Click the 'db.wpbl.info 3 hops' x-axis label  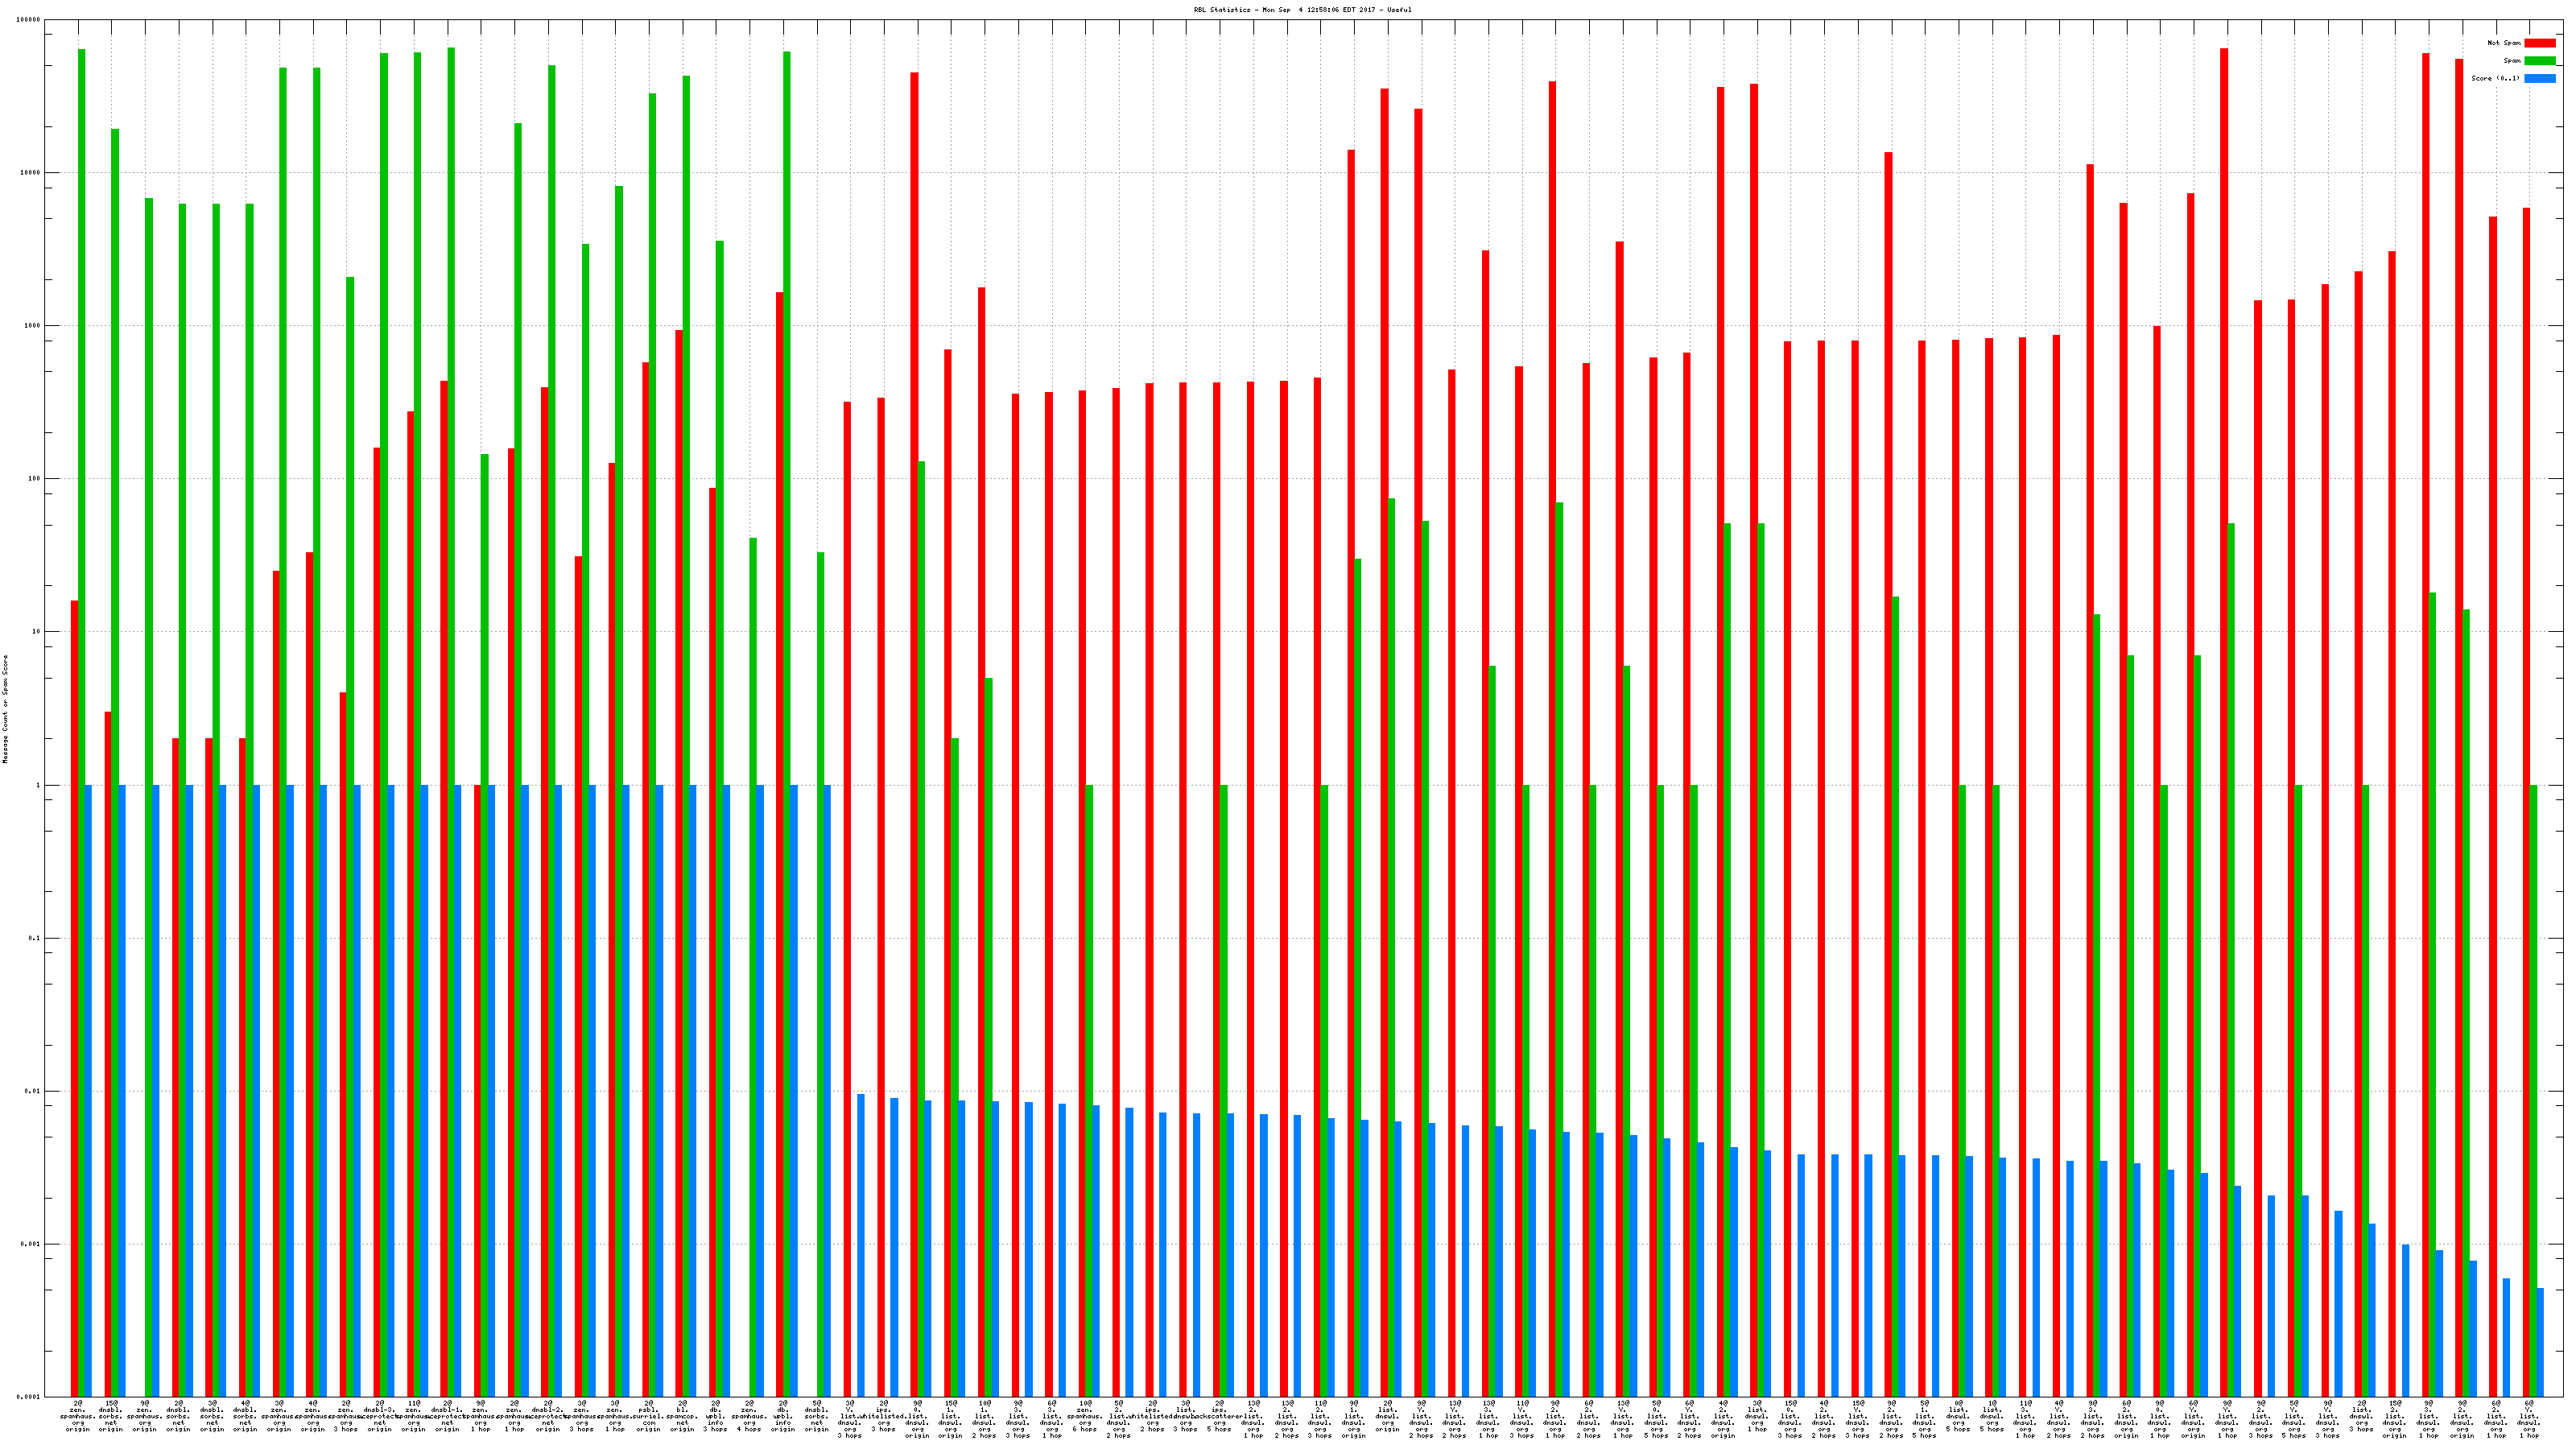click(x=715, y=1416)
